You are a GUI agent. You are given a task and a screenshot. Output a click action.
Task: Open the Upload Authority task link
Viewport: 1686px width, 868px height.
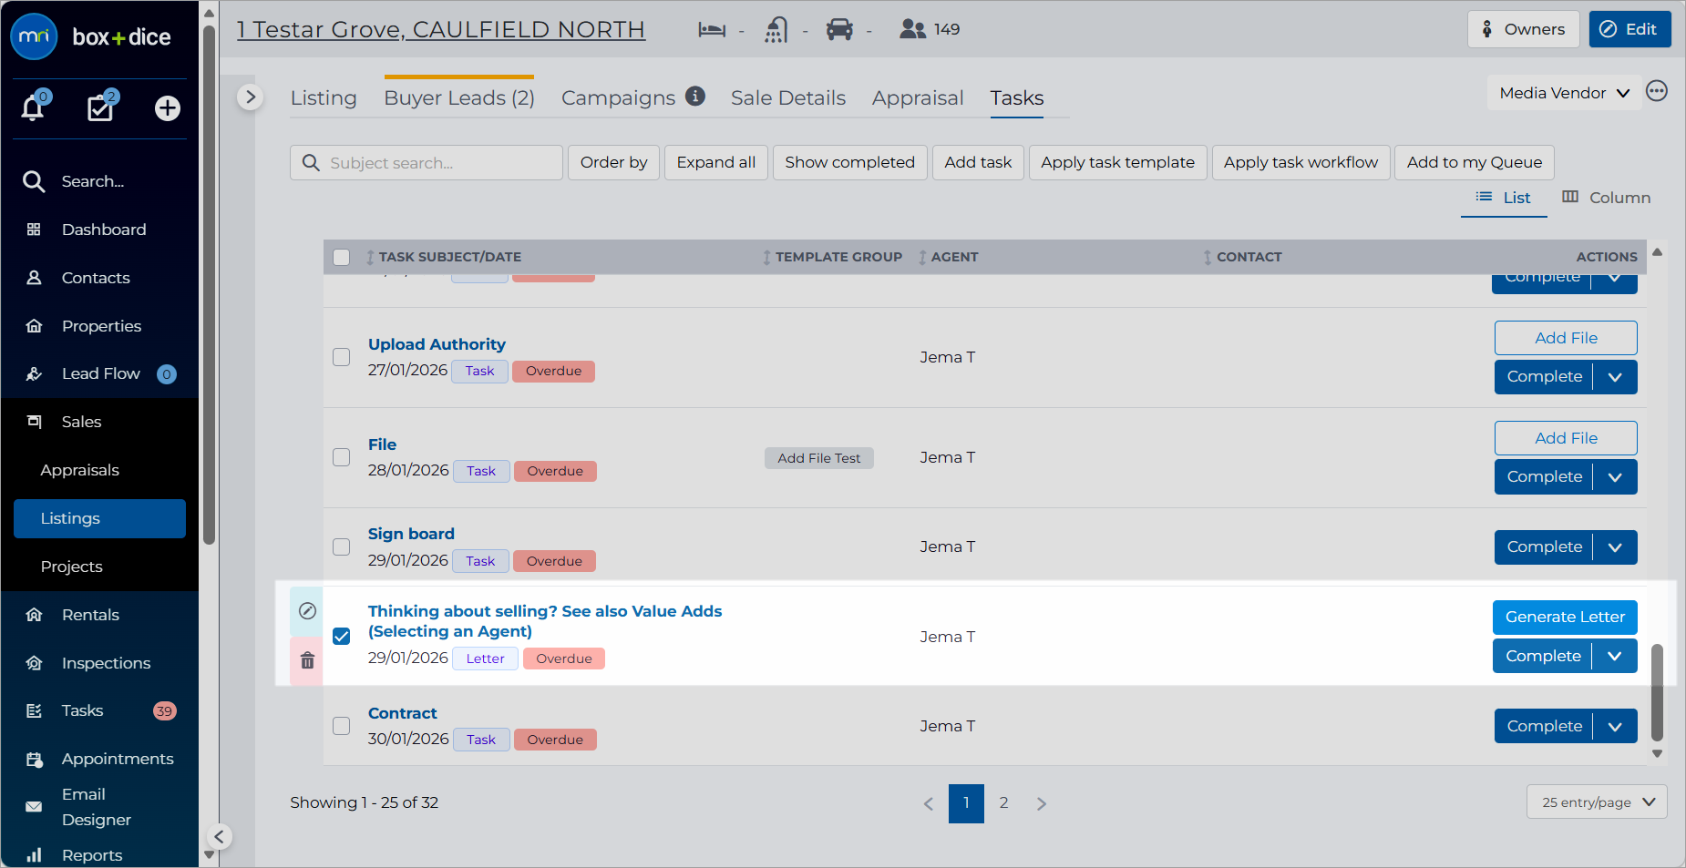tap(437, 344)
